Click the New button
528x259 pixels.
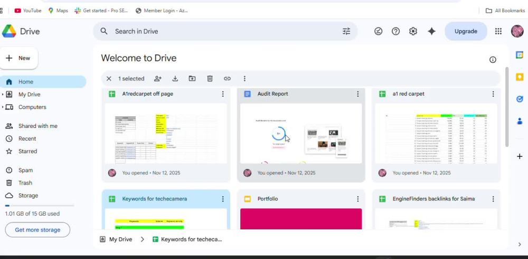tap(19, 58)
